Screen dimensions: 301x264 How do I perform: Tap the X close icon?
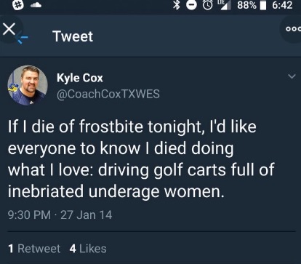(x=9, y=29)
